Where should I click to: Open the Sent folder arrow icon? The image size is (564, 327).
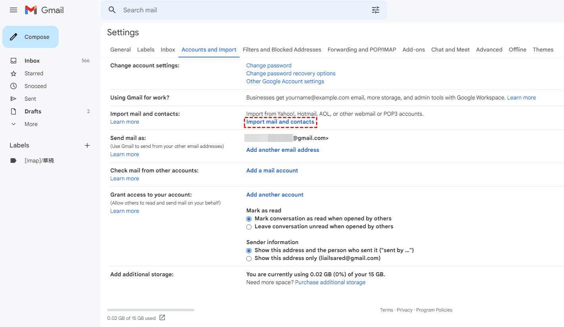[x=13, y=99]
